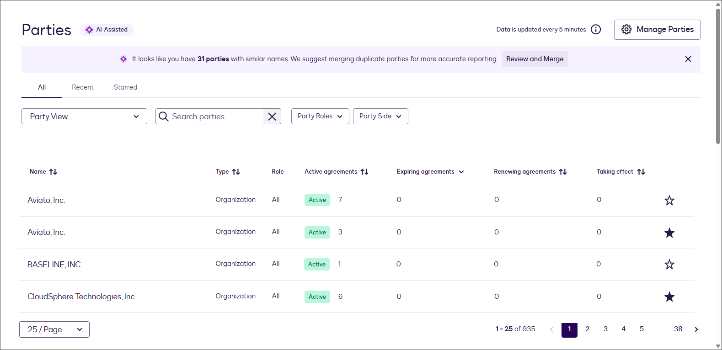Click Review and Merge button
The width and height of the screenshot is (722, 350).
click(x=535, y=59)
